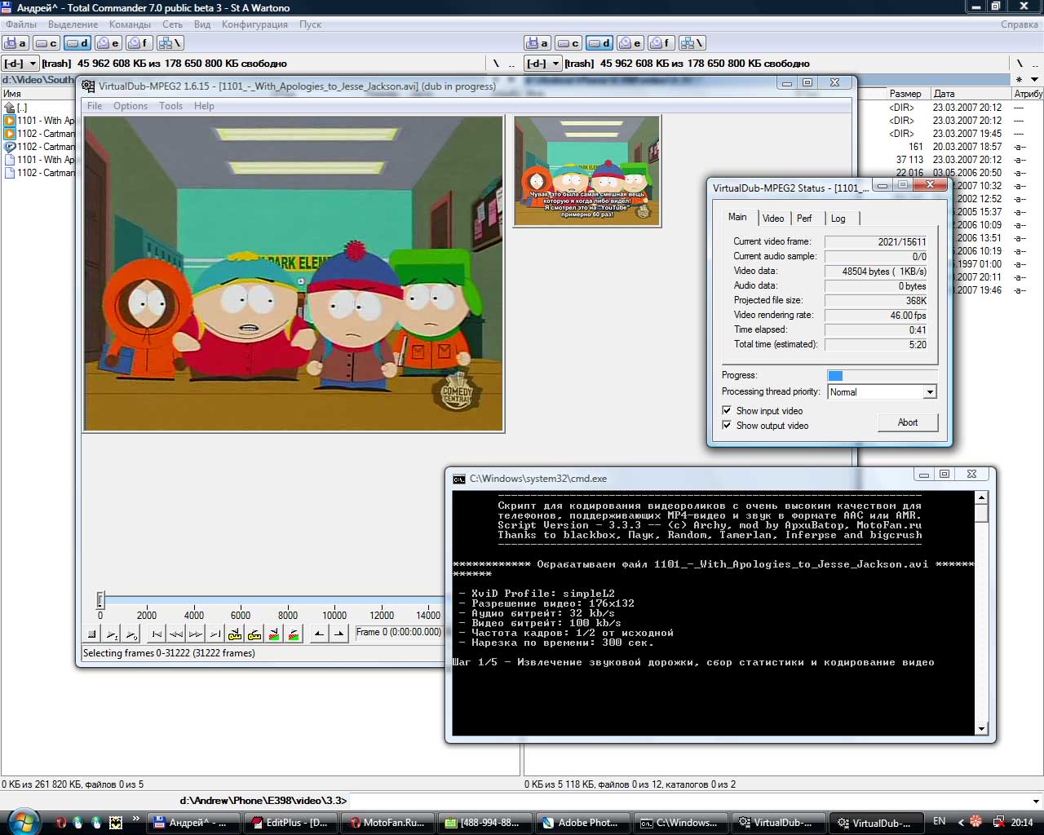Open the Команды menu in Total Commander

coord(130,24)
